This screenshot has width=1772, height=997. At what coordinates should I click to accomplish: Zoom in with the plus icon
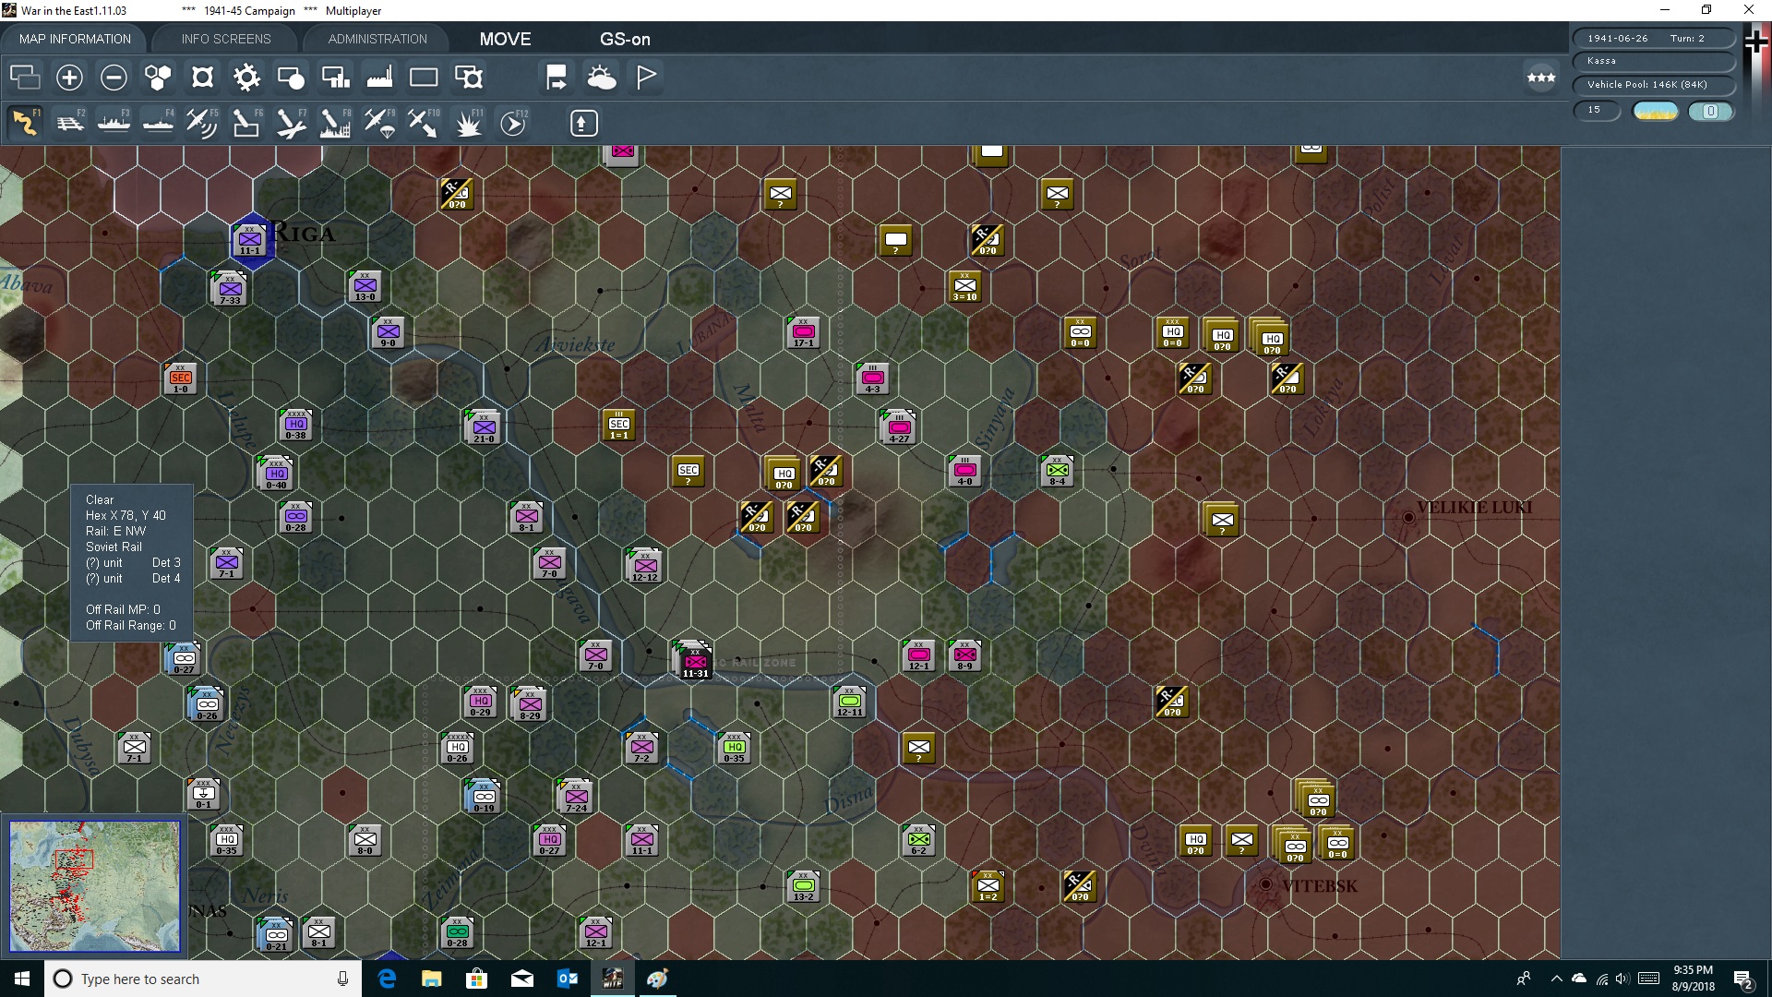pyautogui.click(x=69, y=77)
